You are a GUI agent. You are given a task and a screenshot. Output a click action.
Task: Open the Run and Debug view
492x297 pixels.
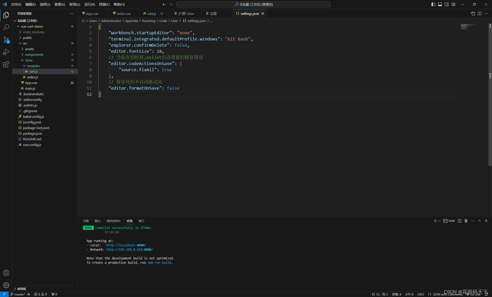6,52
